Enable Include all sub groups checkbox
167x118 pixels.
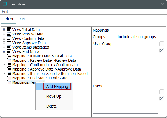pos(115,37)
